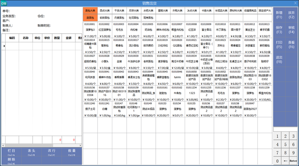Add product 01011241 白糖

(x=105, y=109)
